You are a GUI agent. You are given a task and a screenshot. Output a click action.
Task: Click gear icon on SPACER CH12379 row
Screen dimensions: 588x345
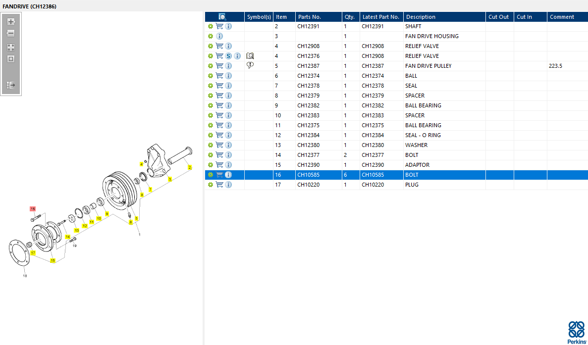[x=211, y=96]
